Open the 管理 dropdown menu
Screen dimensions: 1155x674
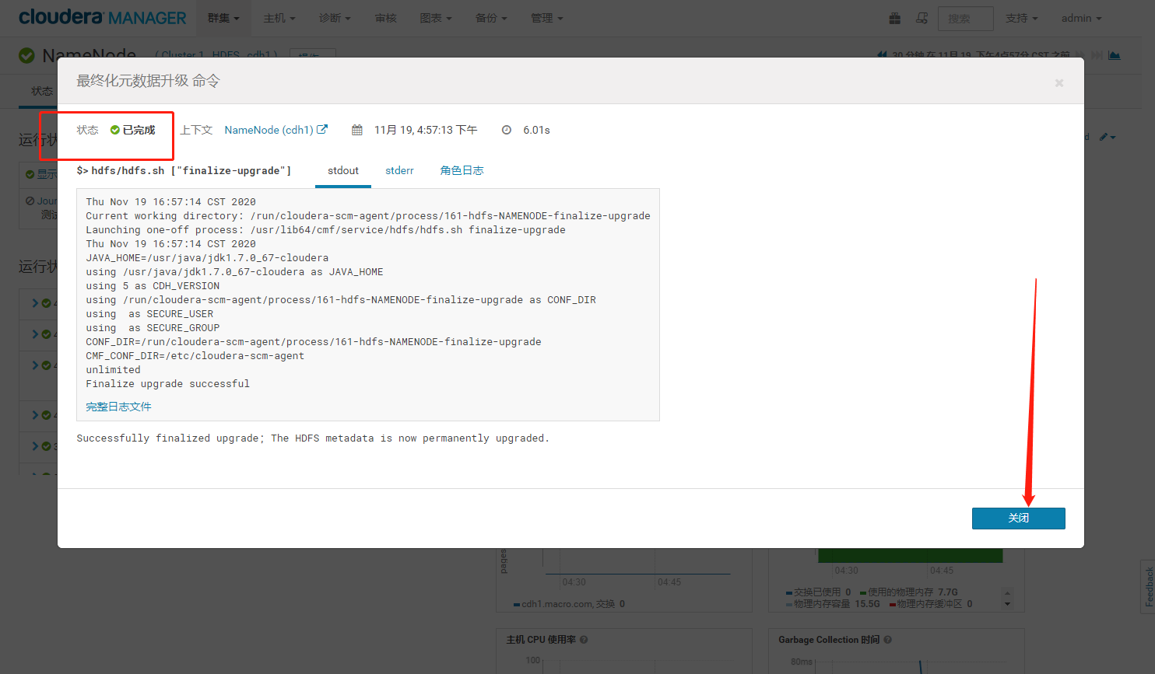[x=546, y=18]
